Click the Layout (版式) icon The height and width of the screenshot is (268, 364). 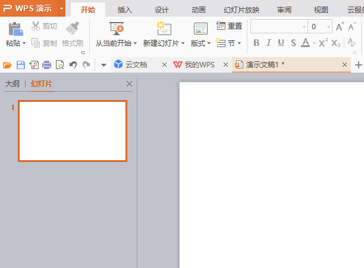coord(200,29)
